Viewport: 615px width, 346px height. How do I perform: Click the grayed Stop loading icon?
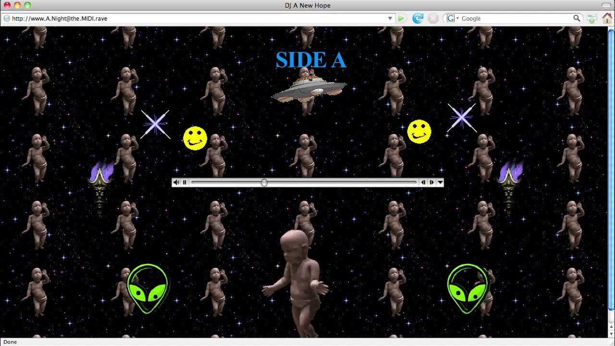pos(433,18)
